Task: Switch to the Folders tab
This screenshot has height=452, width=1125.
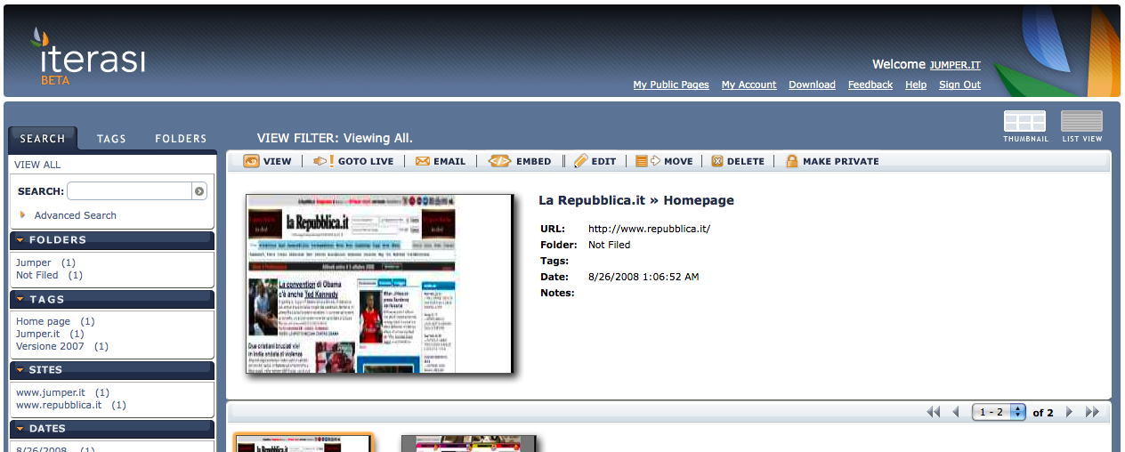Action: [x=181, y=138]
